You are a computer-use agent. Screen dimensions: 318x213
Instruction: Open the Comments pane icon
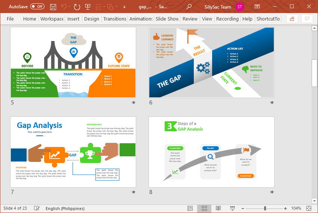(x=307, y=19)
